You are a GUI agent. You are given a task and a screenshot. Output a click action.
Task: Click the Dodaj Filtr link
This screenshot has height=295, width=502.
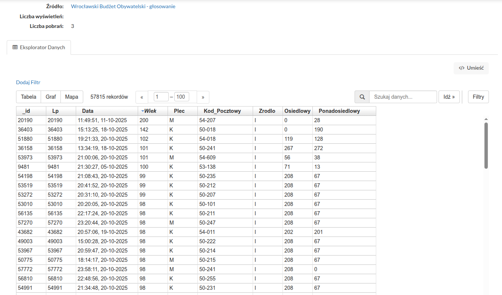coord(28,82)
